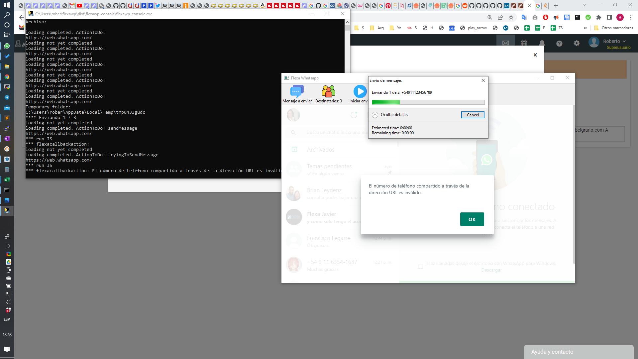
Task: Open the Chrome three-dot menu
Action: pos(631,17)
